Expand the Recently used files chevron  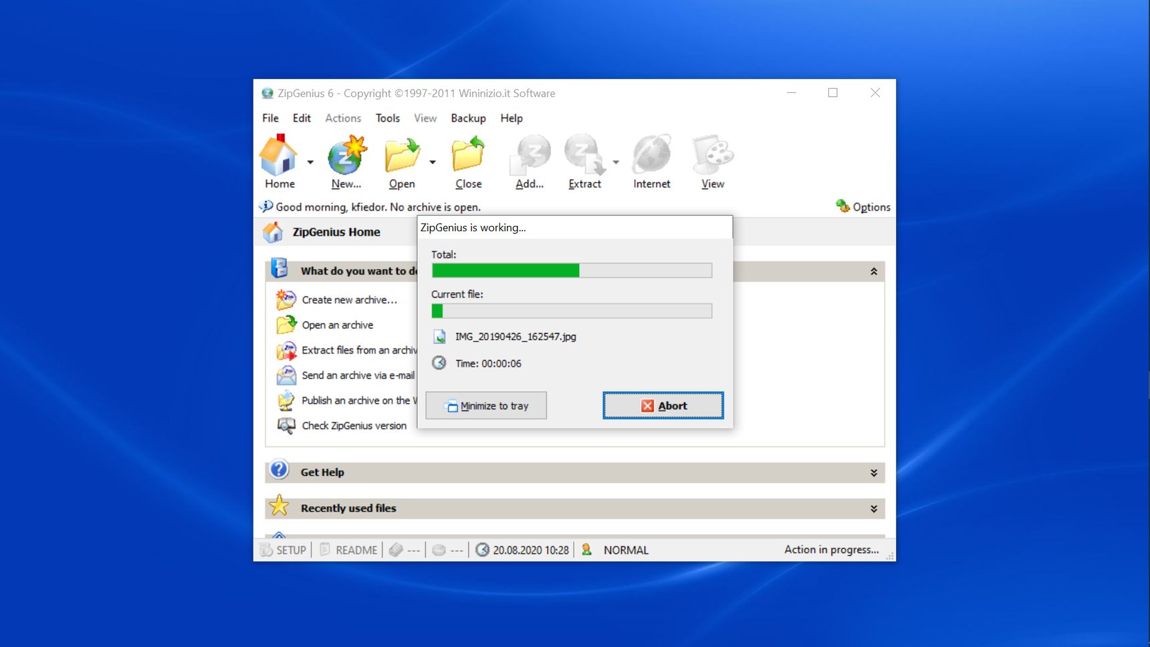pyautogui.click(x=874, y=509)
